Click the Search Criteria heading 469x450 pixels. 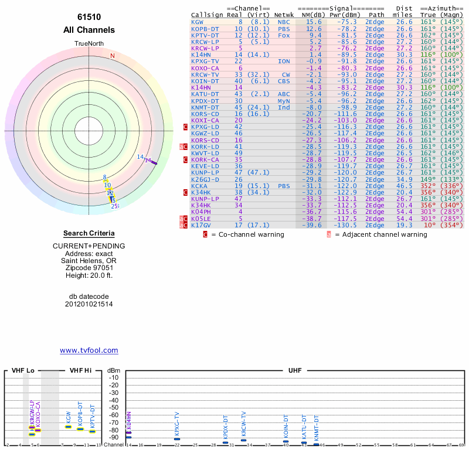click(x=89, y=233)
